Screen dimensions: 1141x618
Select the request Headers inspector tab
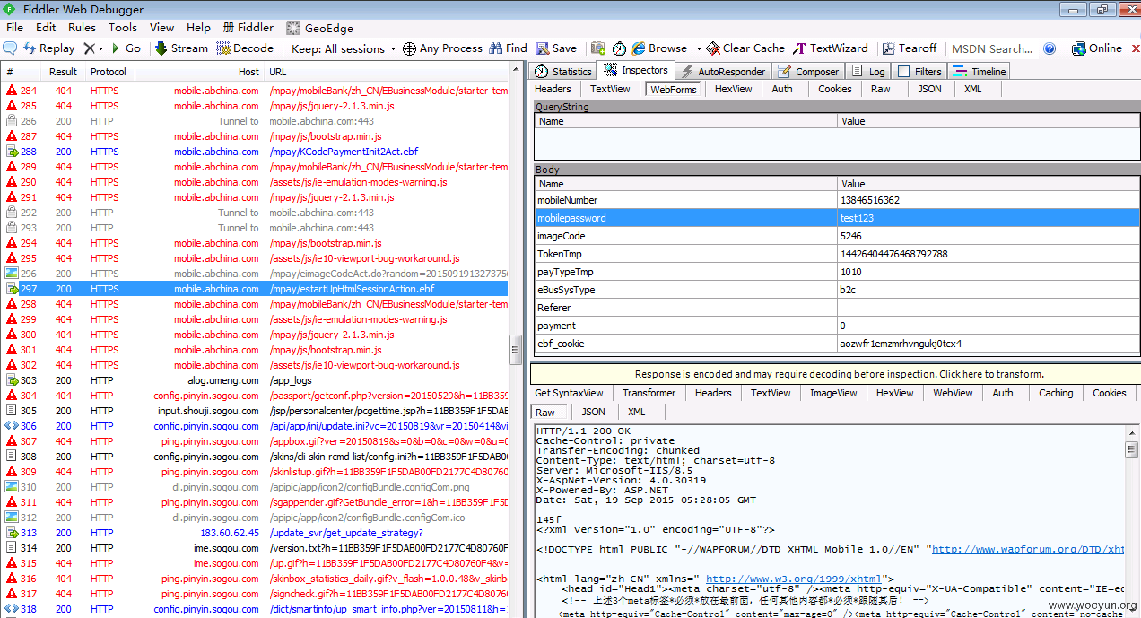(553, 89)
